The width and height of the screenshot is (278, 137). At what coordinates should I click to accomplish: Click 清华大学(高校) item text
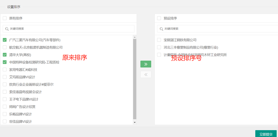click(x=20, y=55)
